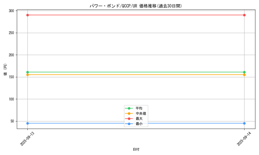Click the x-axis date 2025-09-13

(27, 139)
